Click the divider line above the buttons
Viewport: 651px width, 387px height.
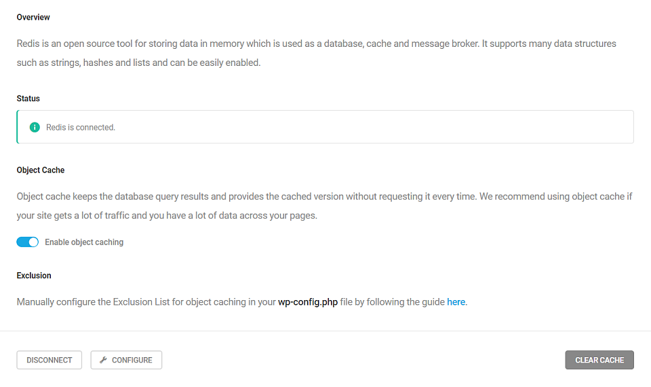[x=325, y=331]
